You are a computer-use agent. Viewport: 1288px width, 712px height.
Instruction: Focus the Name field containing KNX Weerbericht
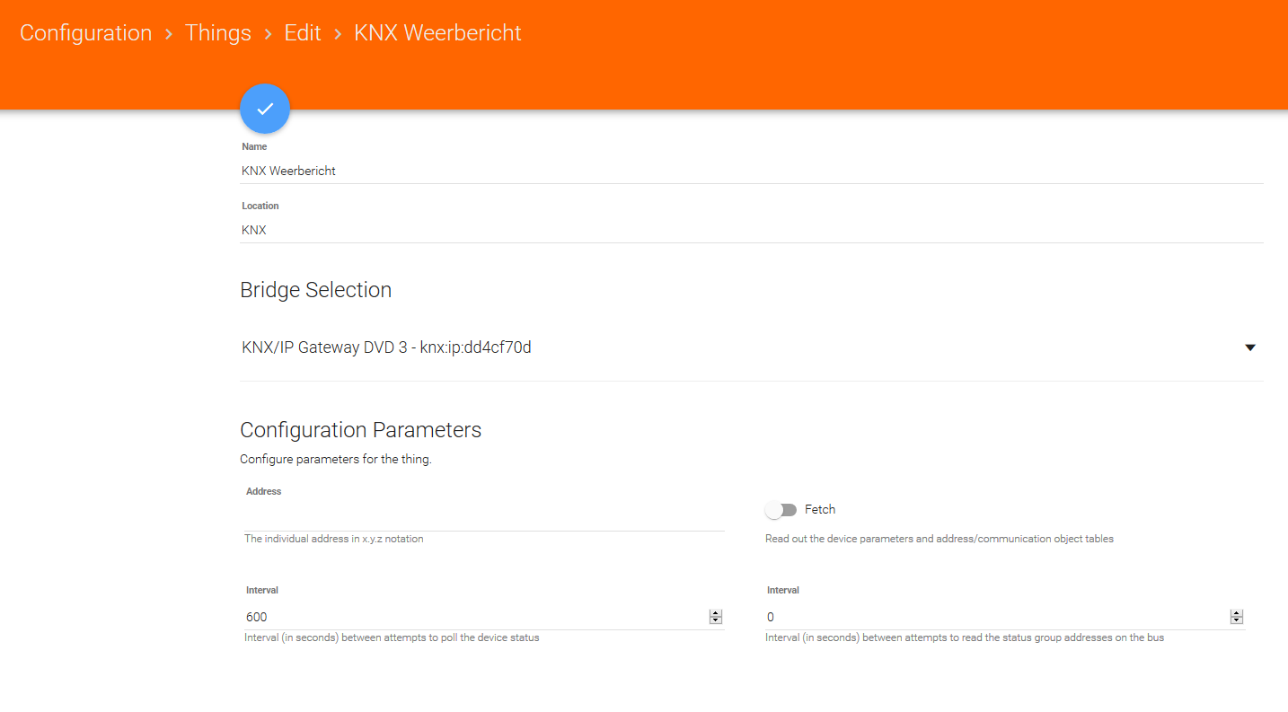629,171
